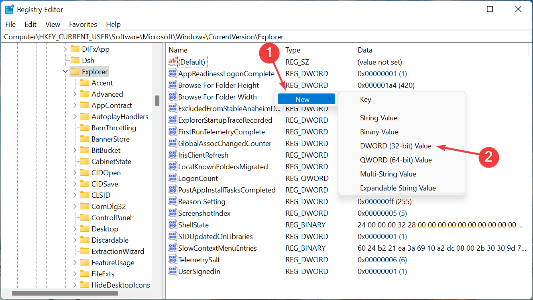This screenshot has width=533, height=300.
Task: Select the Advanced folder icon in tree
Action: click(84, 94)
